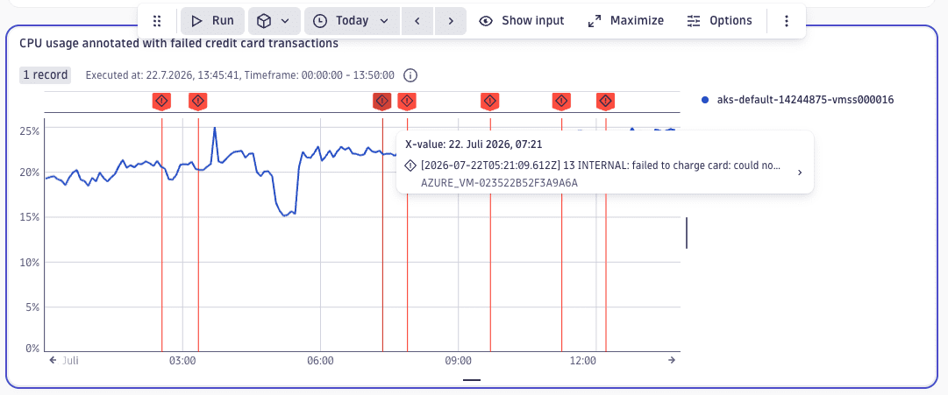Maximize the chart tile
948x395 pixels.
[x=626, y=21]
